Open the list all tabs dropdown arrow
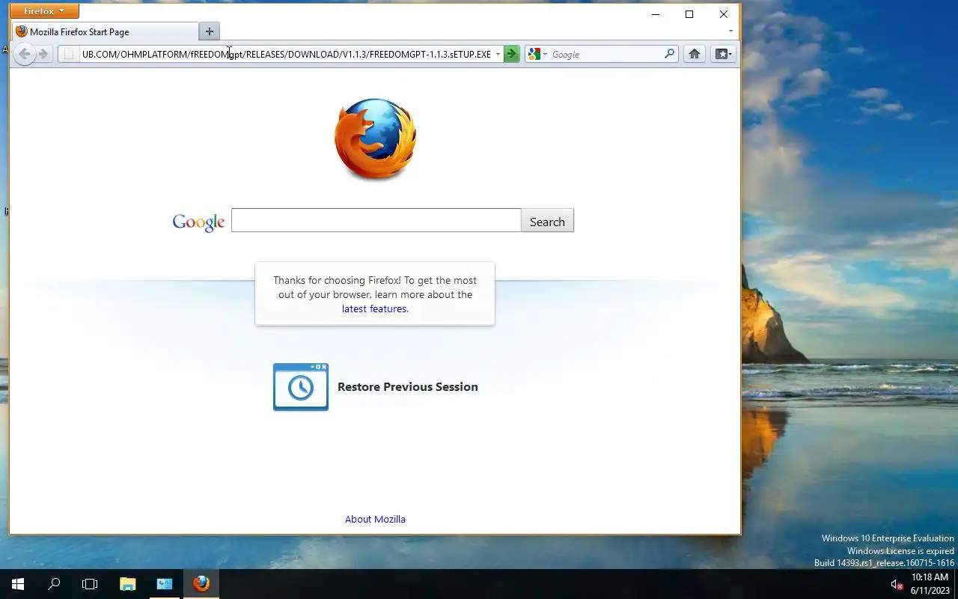 [730, 31]
